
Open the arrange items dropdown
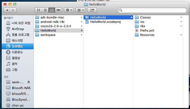80,10
